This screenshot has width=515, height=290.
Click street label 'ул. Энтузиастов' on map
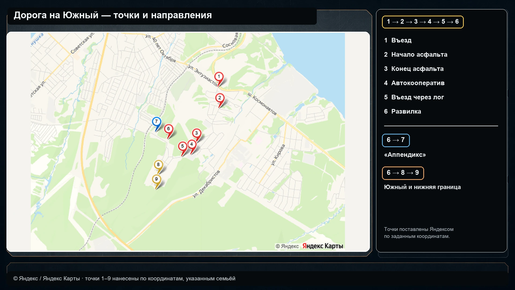point(203,75)
